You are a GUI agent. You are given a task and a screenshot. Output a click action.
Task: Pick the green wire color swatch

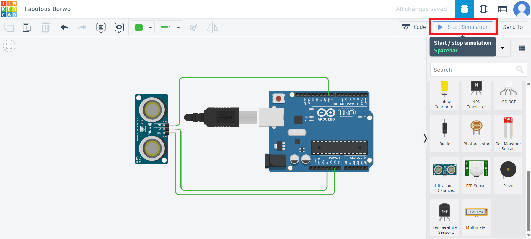point(139,27)
